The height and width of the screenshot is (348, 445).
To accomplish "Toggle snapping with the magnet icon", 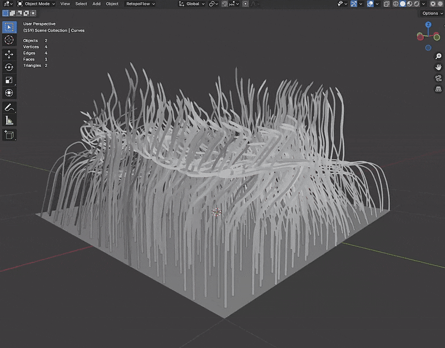I will click(x=225, y=4).
